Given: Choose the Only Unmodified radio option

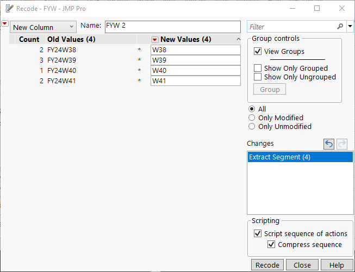Looking at the screenshot, I should click(252, 127).
